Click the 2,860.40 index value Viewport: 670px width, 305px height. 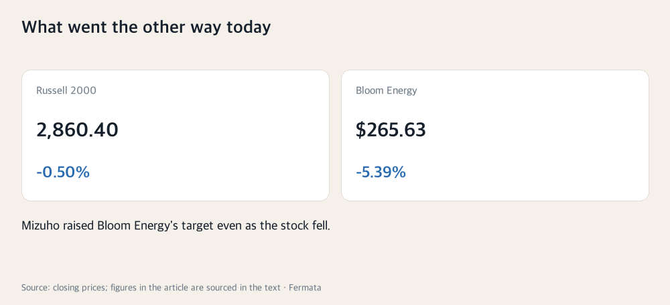pyautogui.click(x=77, y=130)
